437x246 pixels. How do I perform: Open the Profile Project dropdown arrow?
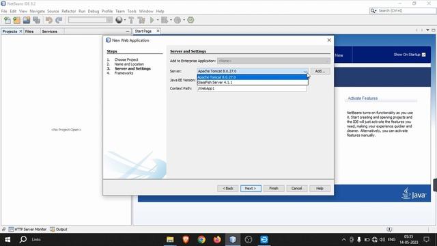(x=184, y=20)
